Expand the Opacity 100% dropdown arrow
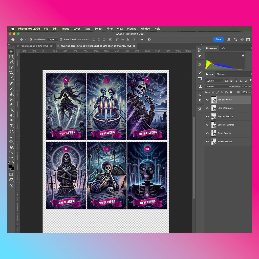 point(250,87)
